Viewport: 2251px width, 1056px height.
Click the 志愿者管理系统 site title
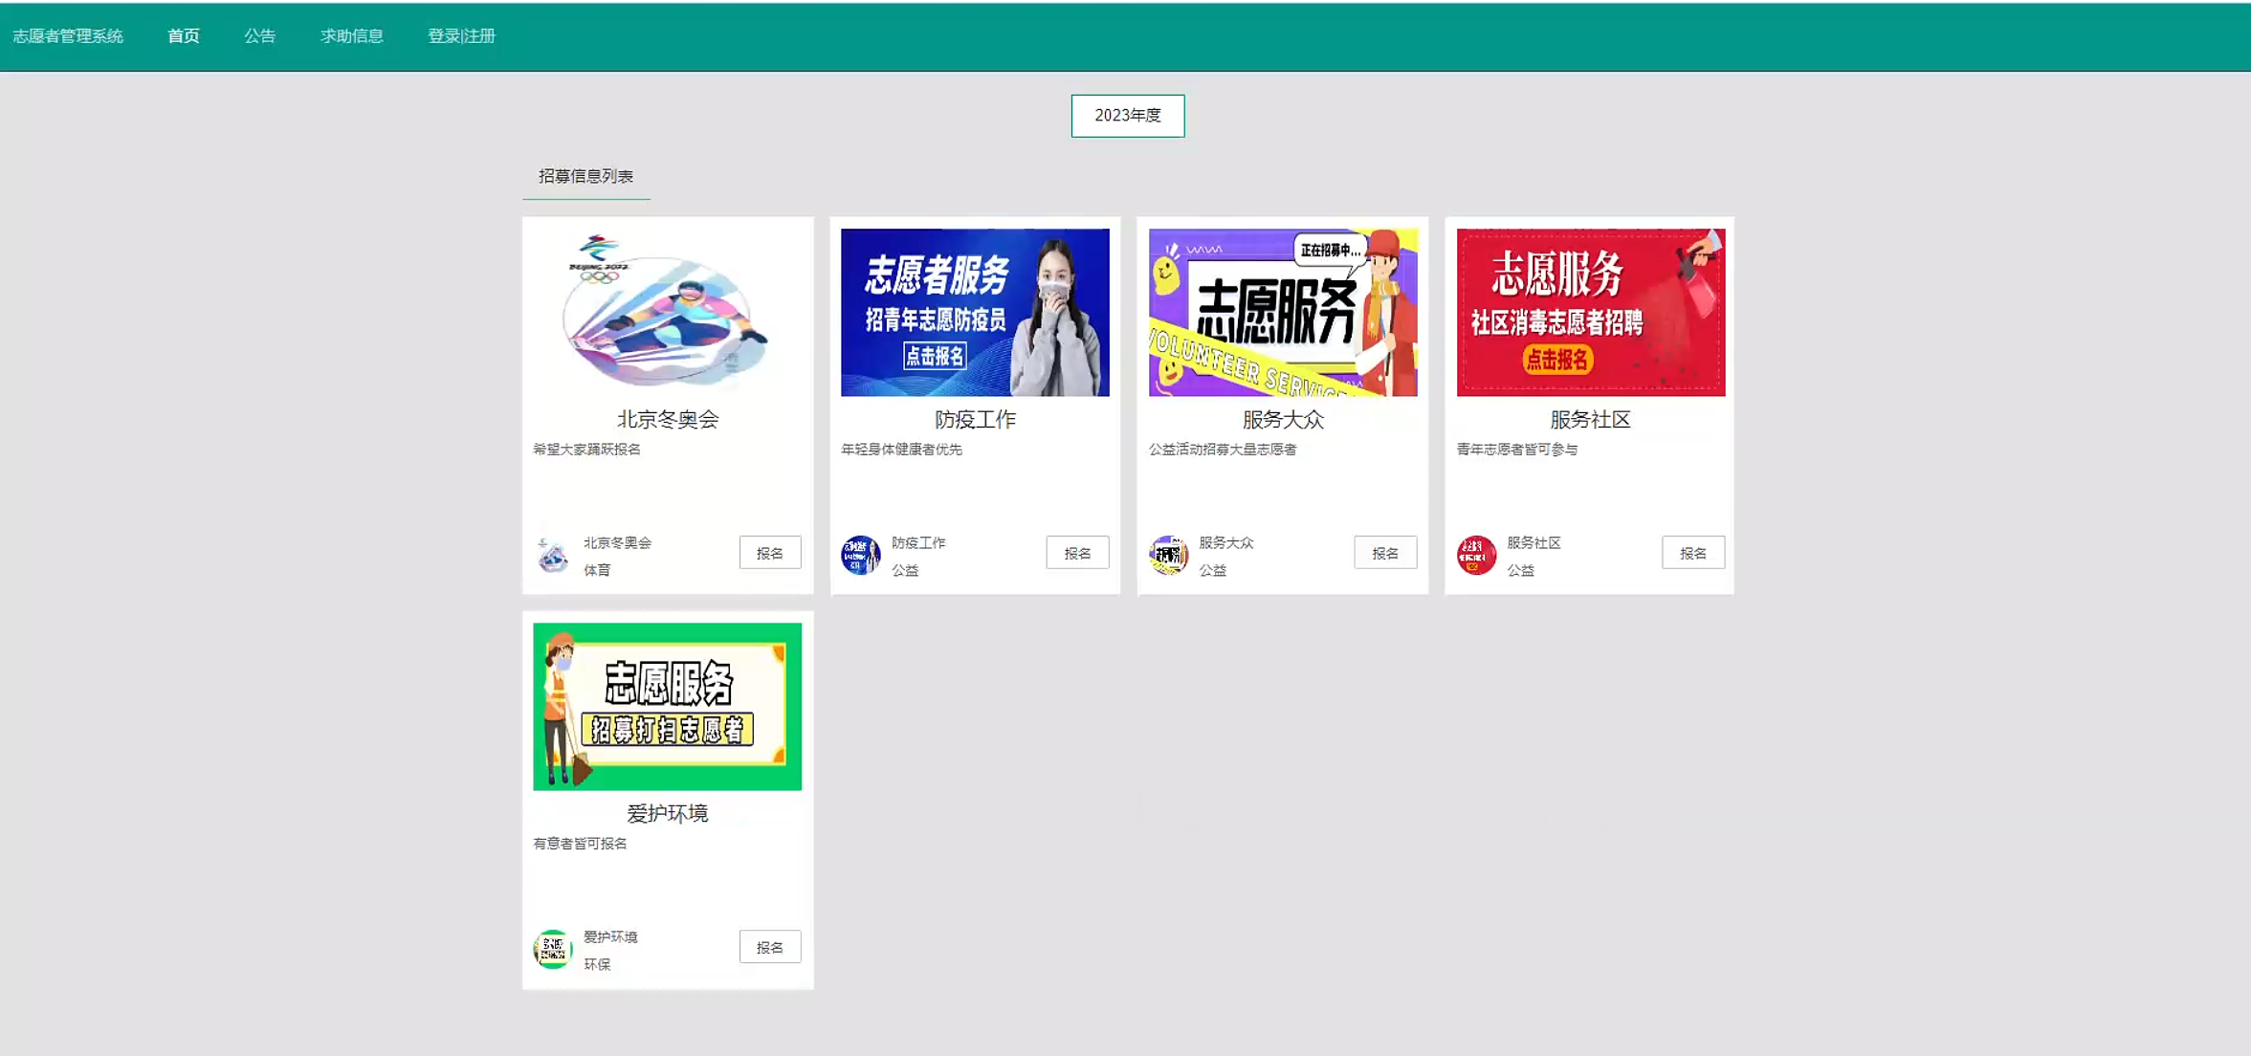coord(68,36)
